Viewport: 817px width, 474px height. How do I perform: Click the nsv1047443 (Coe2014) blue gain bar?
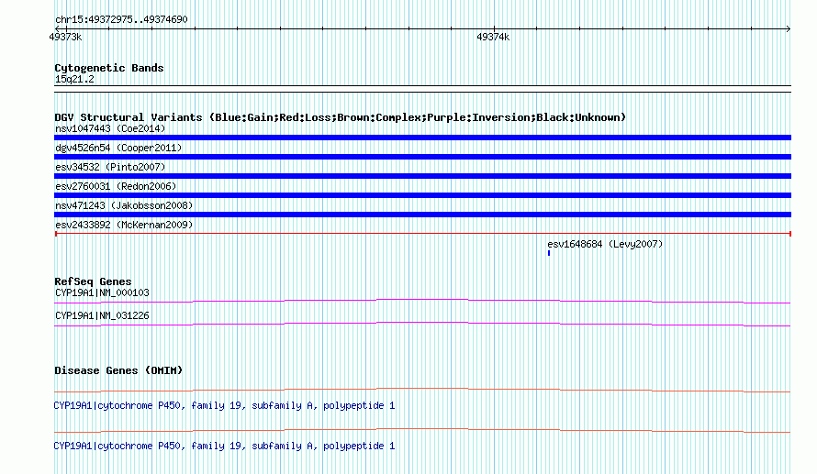[422, 138]
